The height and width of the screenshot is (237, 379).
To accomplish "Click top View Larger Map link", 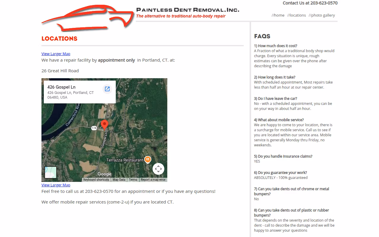I will click(x=56, y=54).
